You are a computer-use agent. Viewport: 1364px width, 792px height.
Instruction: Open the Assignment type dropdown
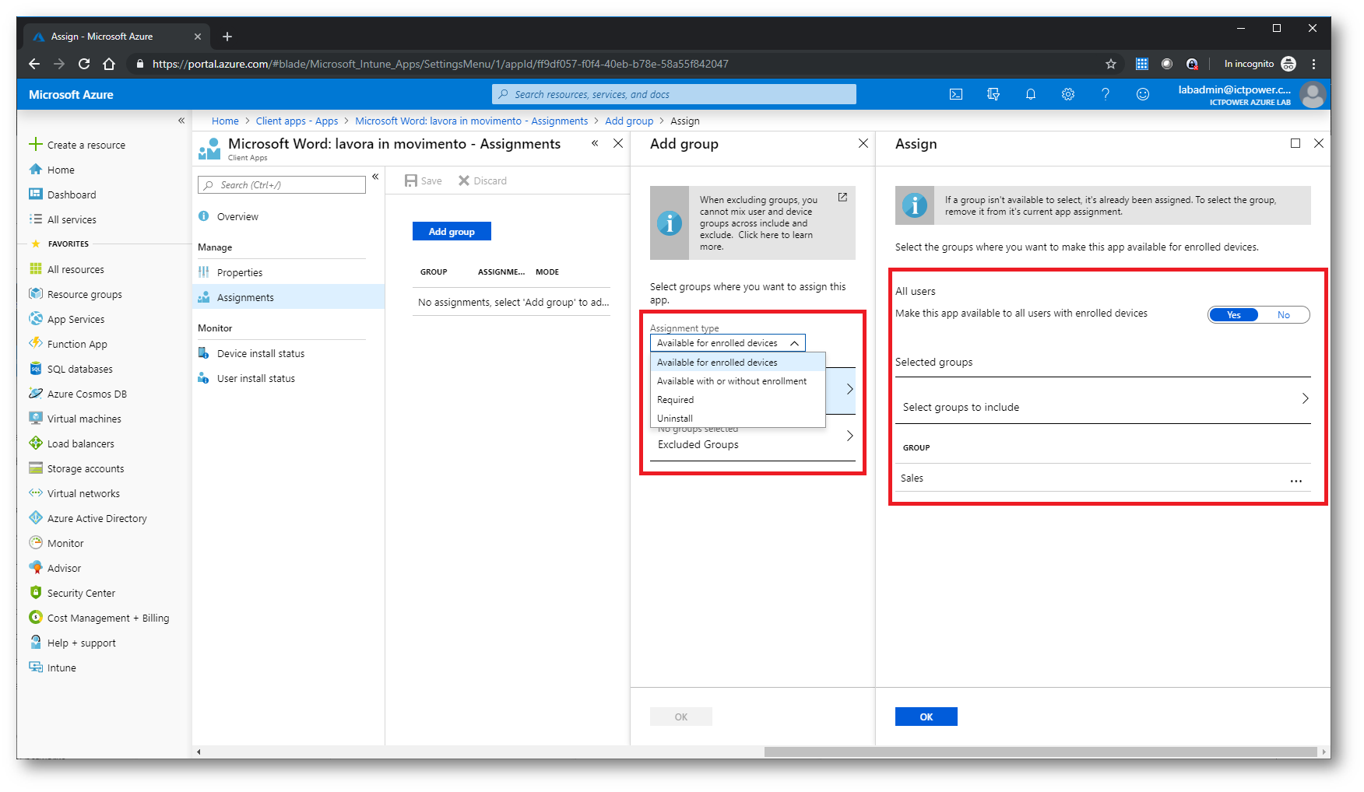pos(728,343)
